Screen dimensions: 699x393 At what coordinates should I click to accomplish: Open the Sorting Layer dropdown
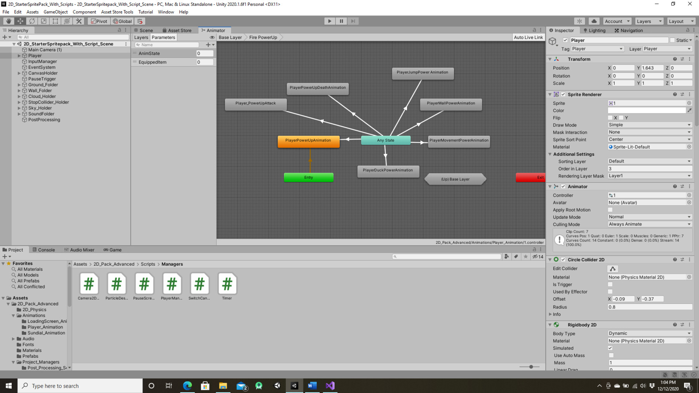pyautogui.click(x=650, y=161)
